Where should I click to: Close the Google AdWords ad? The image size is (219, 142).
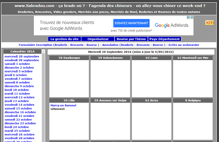point(192,17)
